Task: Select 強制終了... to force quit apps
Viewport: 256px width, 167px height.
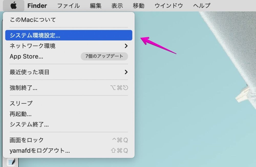Action: [24, 88]
